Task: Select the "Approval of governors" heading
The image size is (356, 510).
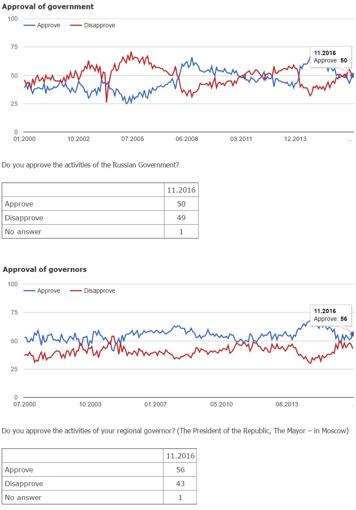Action: pyautogui.click(x=45, y=269)
